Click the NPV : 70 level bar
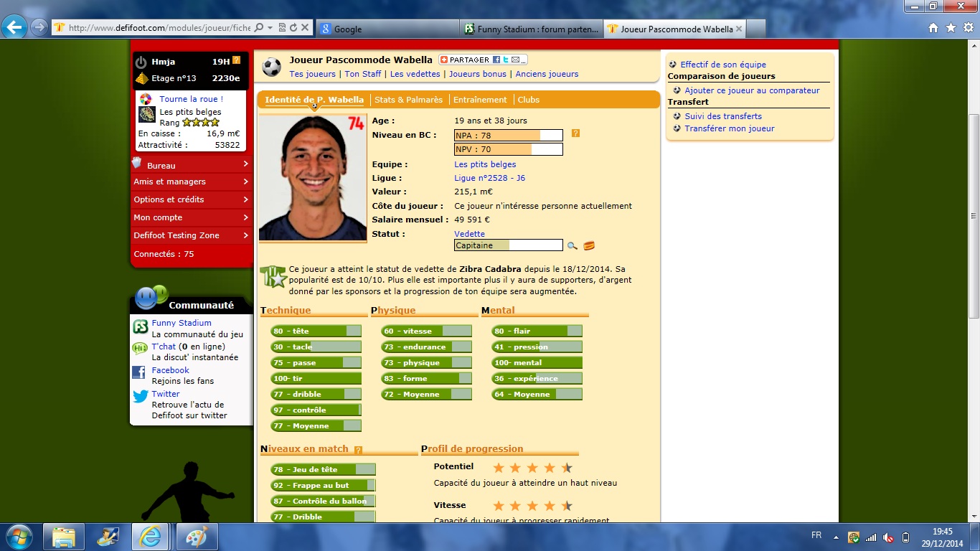The height and width of the screenshot is (551, 980). [508, 149]
